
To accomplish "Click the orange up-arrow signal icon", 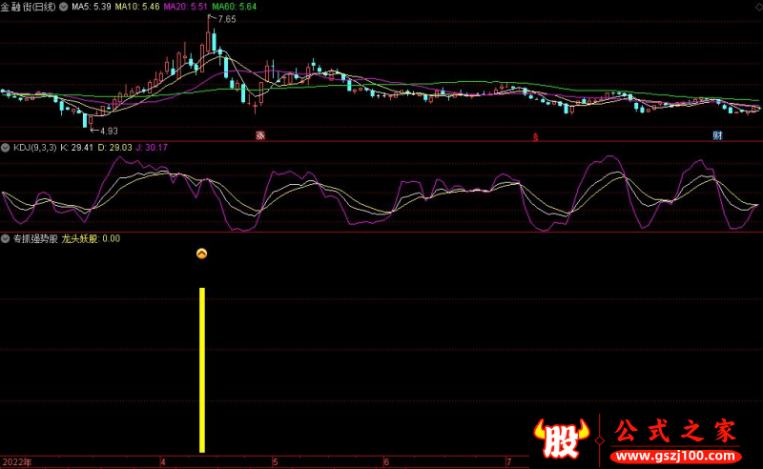I will 201,254.
